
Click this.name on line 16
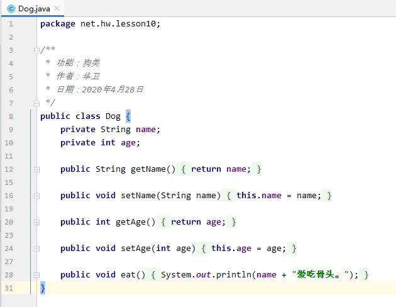coord(259,196)
